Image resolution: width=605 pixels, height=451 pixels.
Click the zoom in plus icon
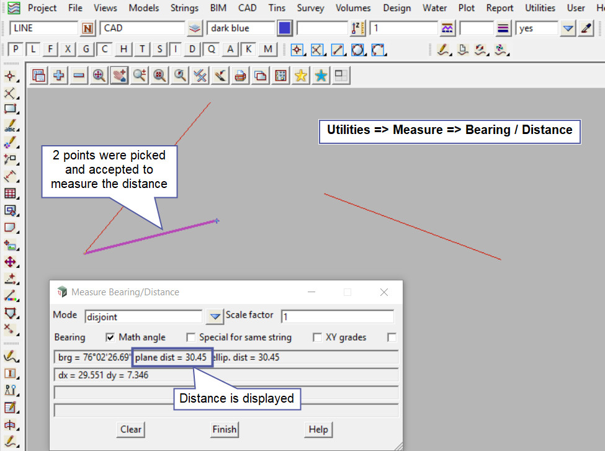[59, 75]
